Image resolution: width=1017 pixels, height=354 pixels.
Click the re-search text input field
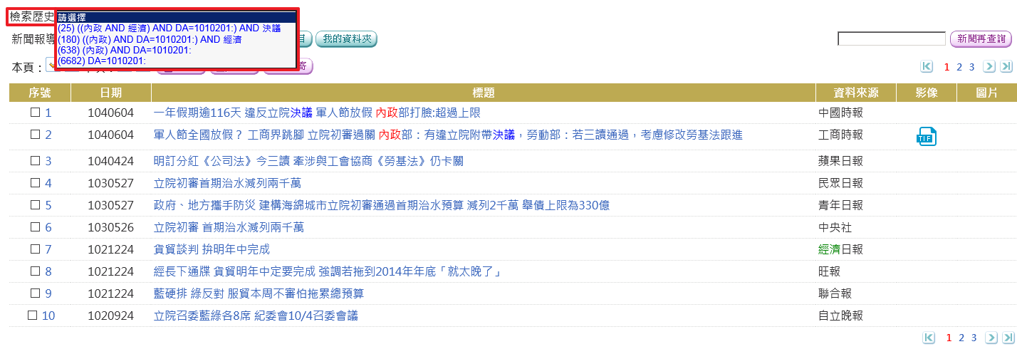[891, 38]
